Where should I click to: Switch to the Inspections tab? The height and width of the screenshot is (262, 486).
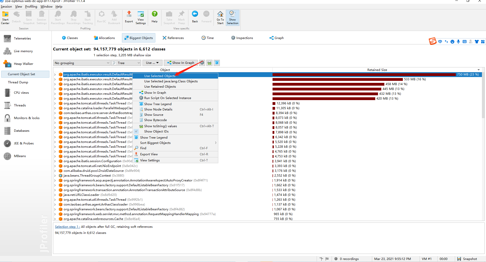click(242, 38)
